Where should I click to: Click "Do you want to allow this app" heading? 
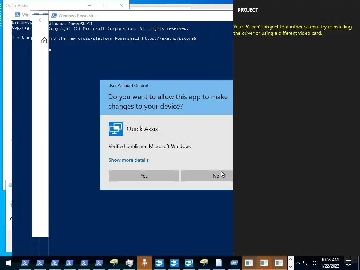point(168,102)
